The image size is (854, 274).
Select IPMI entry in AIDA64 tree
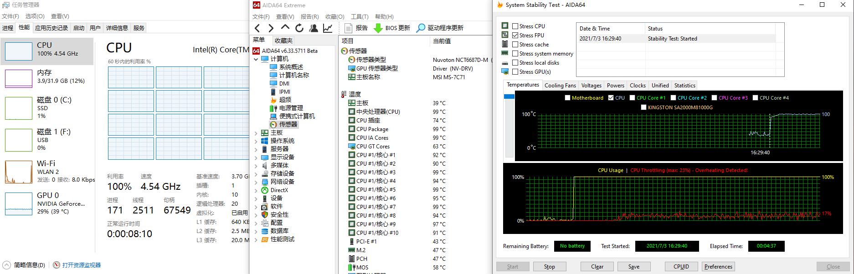pos(280,91)
